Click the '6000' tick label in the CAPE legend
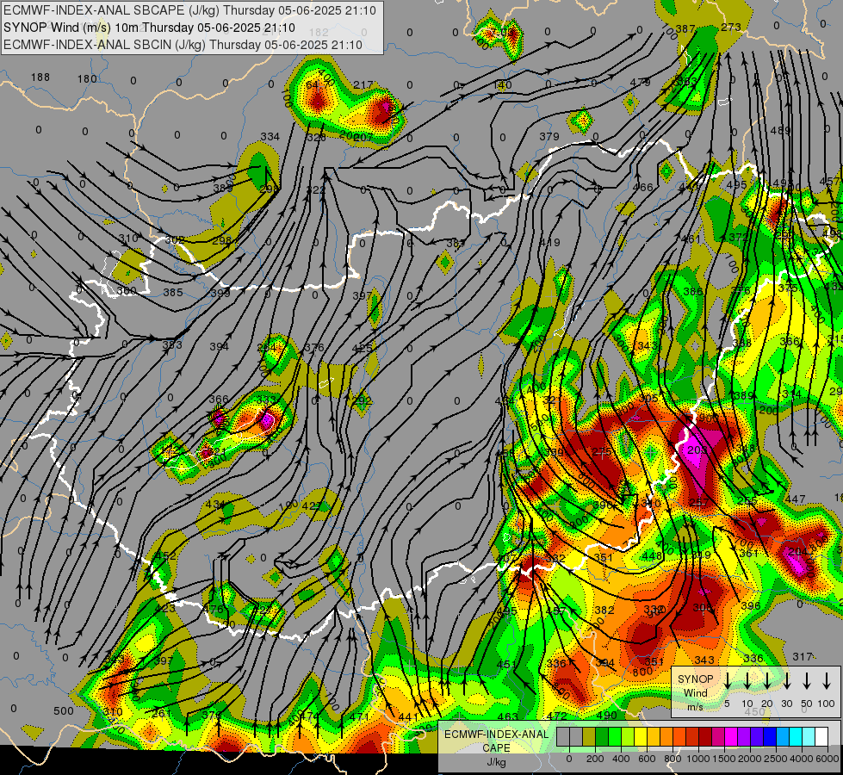This screenshot has width=843, height=775. 828,759
